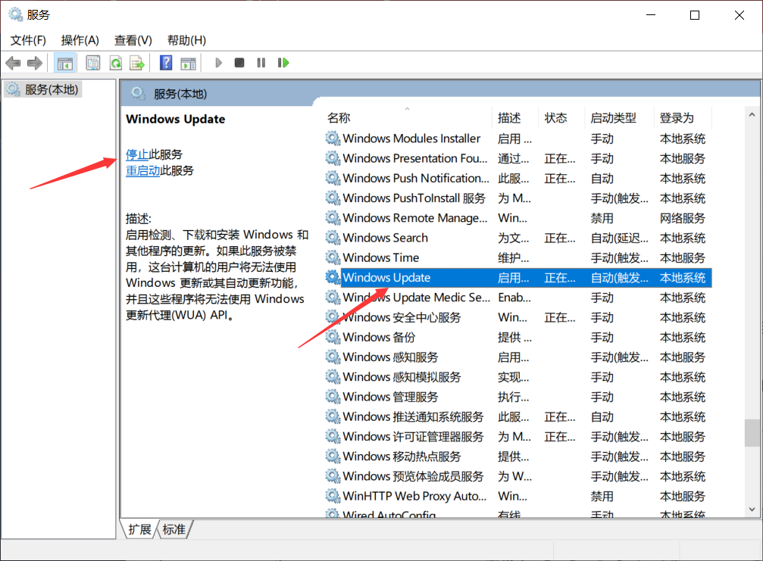The image size is (763, 561).
Task: Select the gear icon of Windows Update
Action: 333,278
